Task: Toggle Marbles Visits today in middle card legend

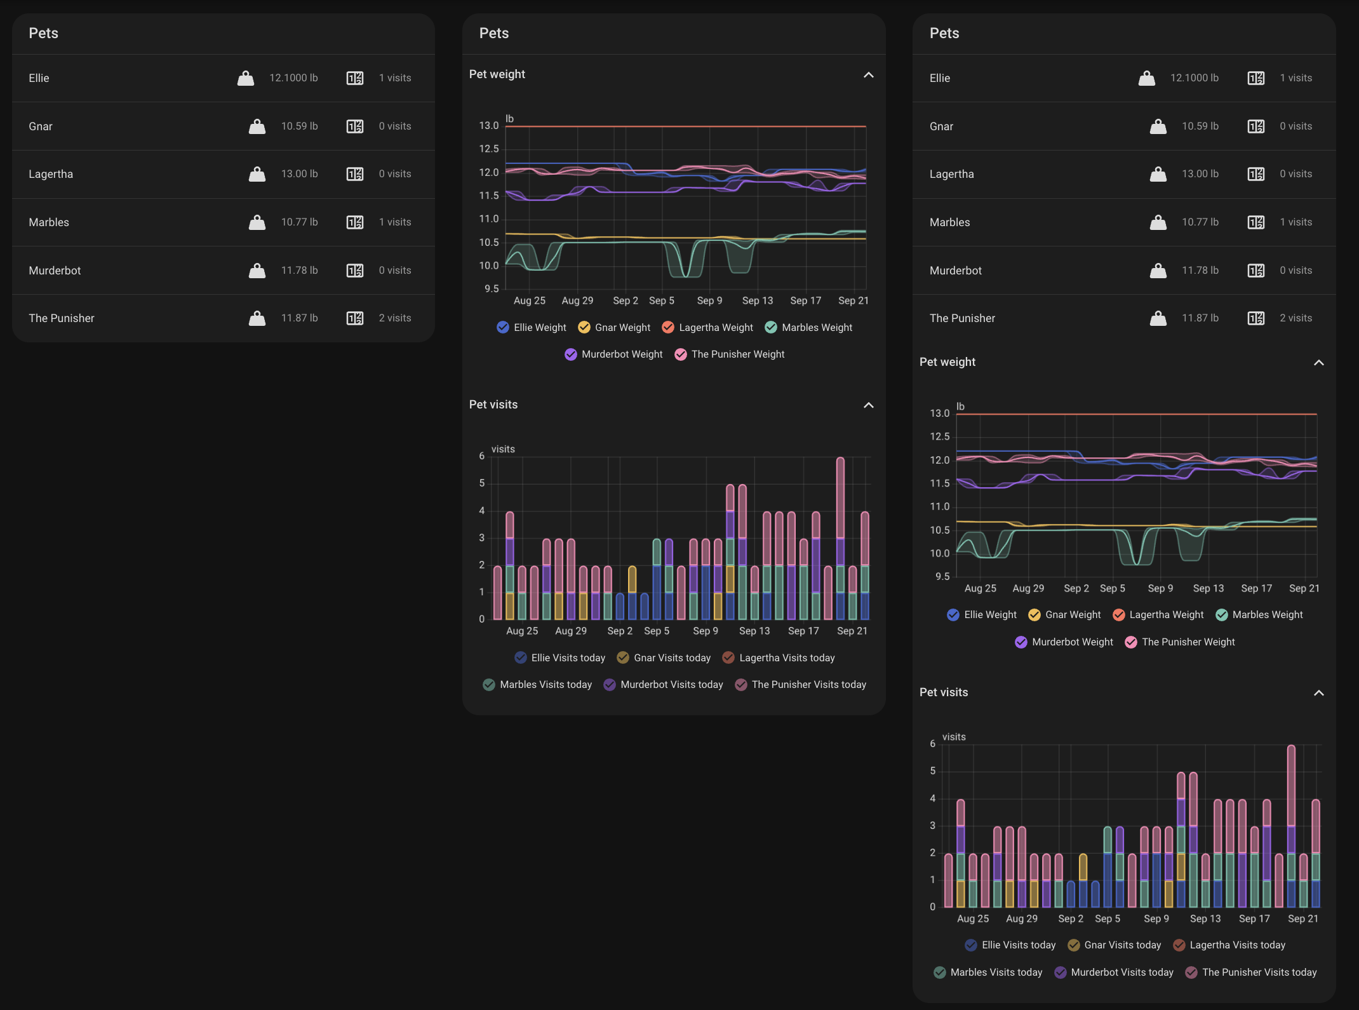Action: tap(537, 685)
